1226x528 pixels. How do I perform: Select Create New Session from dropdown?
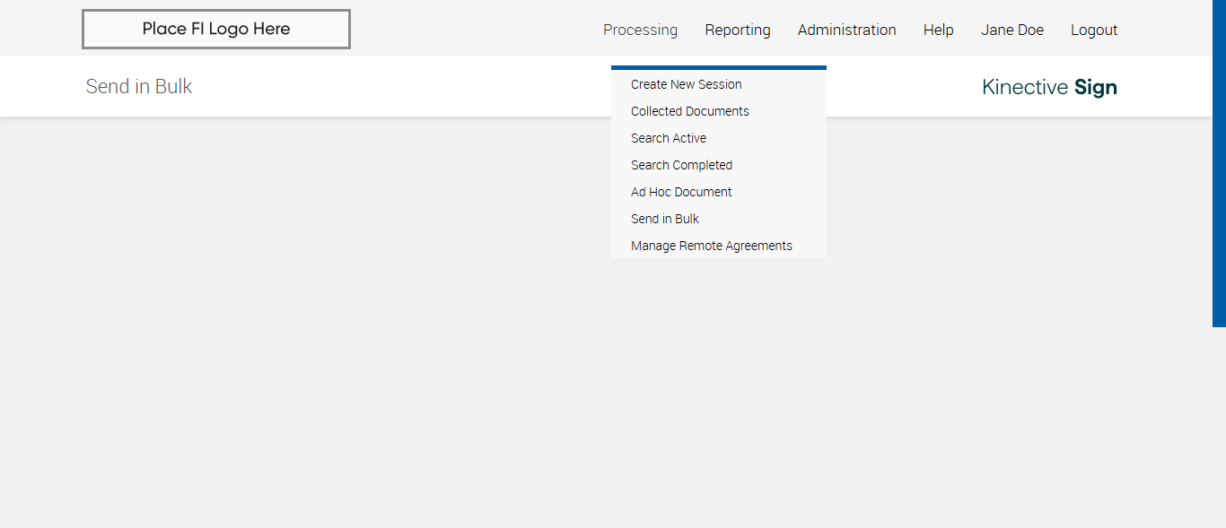coord(686,84)
